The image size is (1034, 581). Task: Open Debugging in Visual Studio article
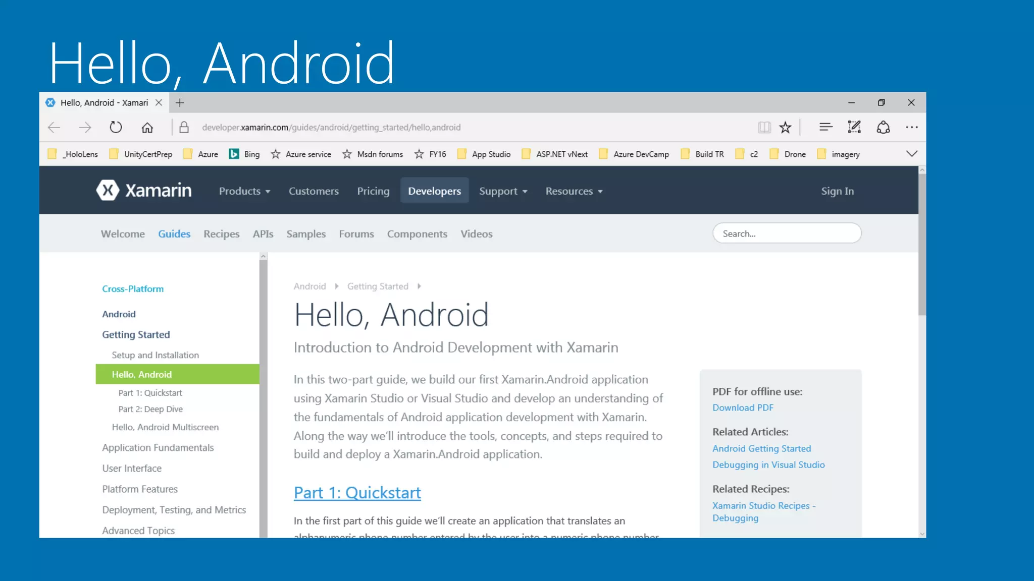768,465
